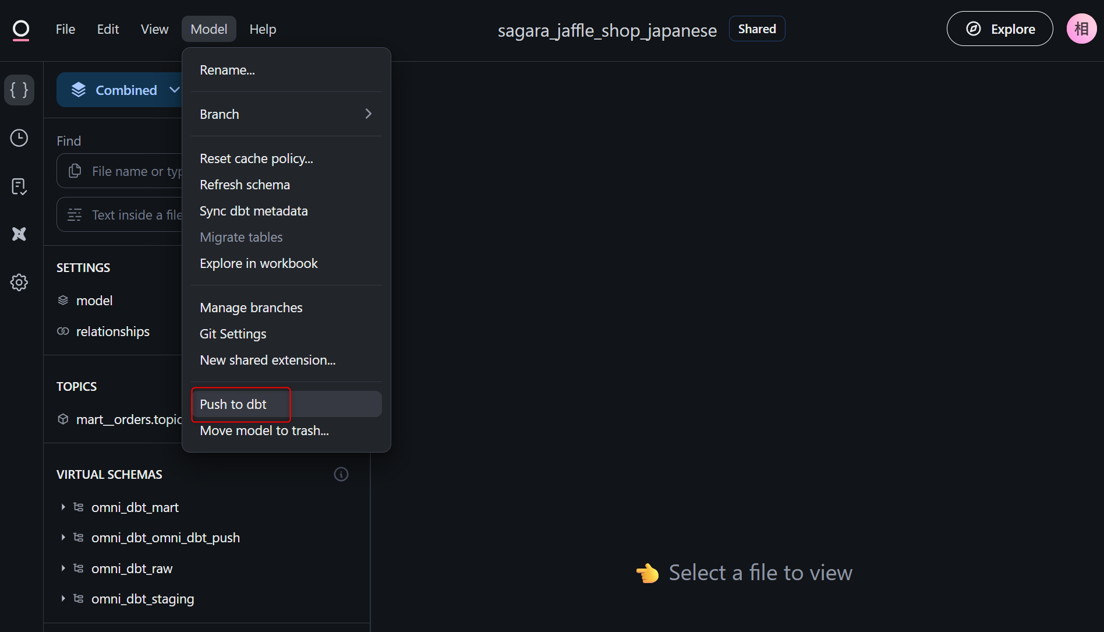Expand the omni_dbt_raw schema tree
Viewport: 1104px width, 632px height.
(63, 569)
